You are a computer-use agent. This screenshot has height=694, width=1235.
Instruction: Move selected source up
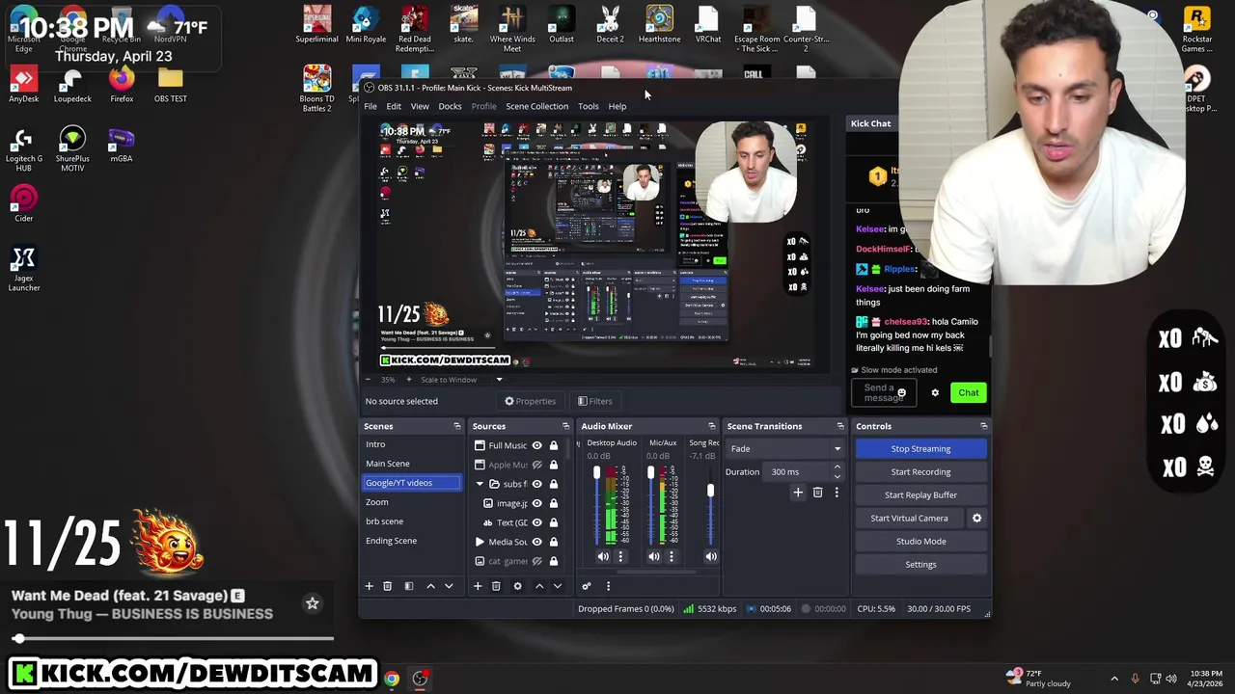tap(539, 586)
